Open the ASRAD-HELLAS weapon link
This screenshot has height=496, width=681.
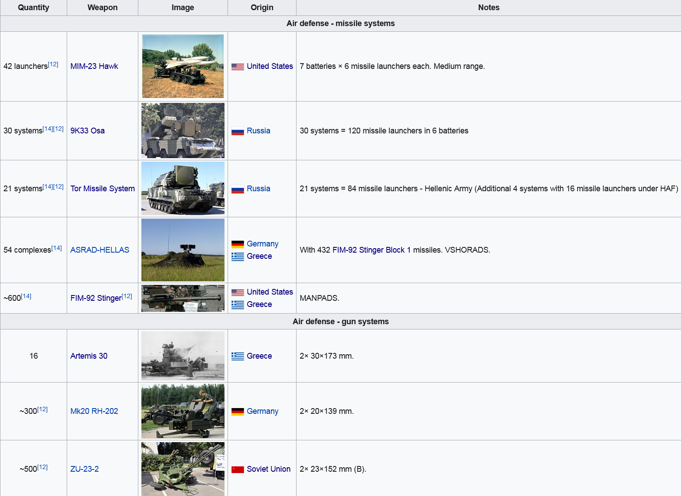pos(100,250)
